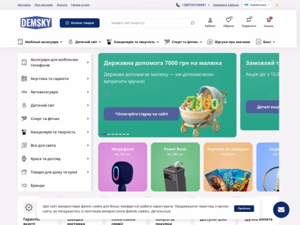
Task: Click the sidebar Бренди star icon
Action: (x=24, y=185)
